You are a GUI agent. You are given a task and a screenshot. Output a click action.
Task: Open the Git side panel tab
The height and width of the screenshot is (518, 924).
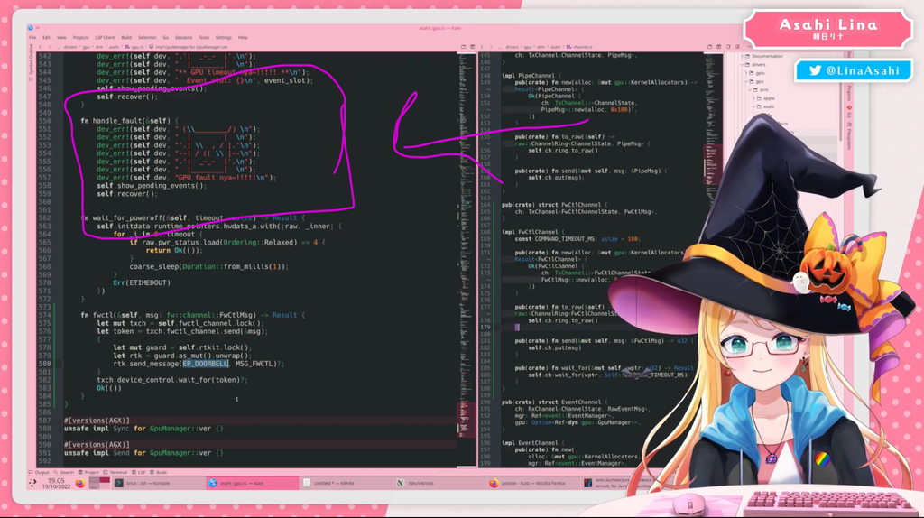849,115
